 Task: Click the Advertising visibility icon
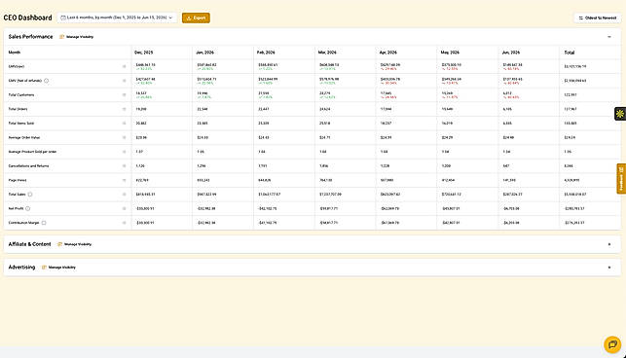coord(45,268)
